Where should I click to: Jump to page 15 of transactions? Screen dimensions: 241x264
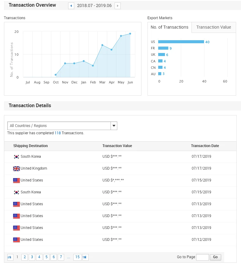coord(78,257)
